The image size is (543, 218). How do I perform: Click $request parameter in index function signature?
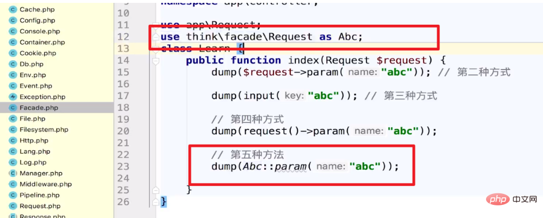tap(402, 60)
